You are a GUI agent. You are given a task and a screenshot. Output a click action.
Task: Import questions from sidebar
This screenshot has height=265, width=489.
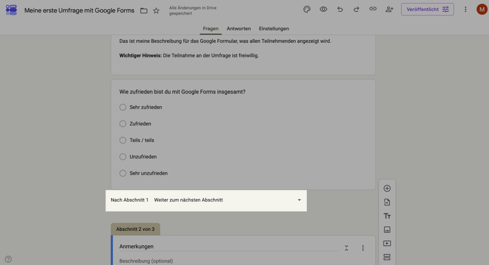pyautogui.click(x=387, y=202)
